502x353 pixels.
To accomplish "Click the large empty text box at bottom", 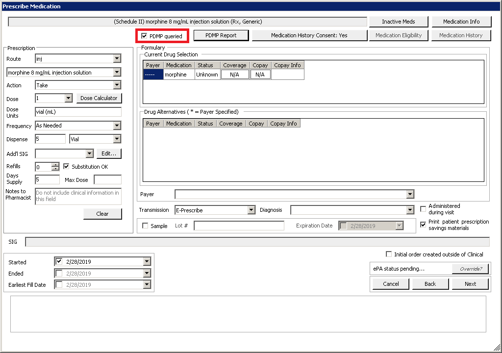I will [x=248, y=314].
